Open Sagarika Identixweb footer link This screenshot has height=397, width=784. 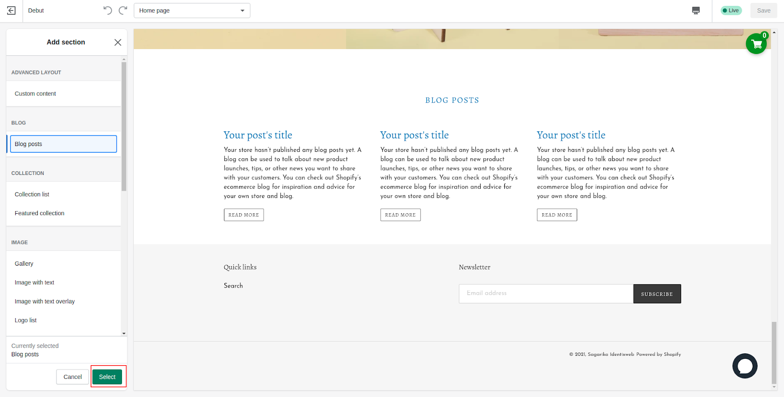point(611,354)
